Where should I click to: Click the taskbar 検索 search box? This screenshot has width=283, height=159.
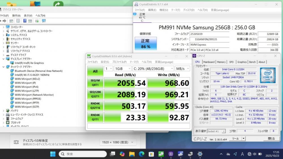(83, 154)
